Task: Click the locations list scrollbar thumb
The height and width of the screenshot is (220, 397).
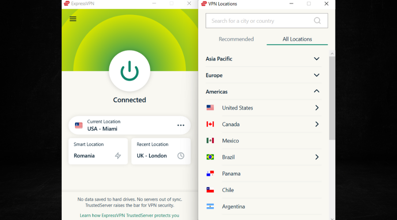Action: tap(332, 98)
